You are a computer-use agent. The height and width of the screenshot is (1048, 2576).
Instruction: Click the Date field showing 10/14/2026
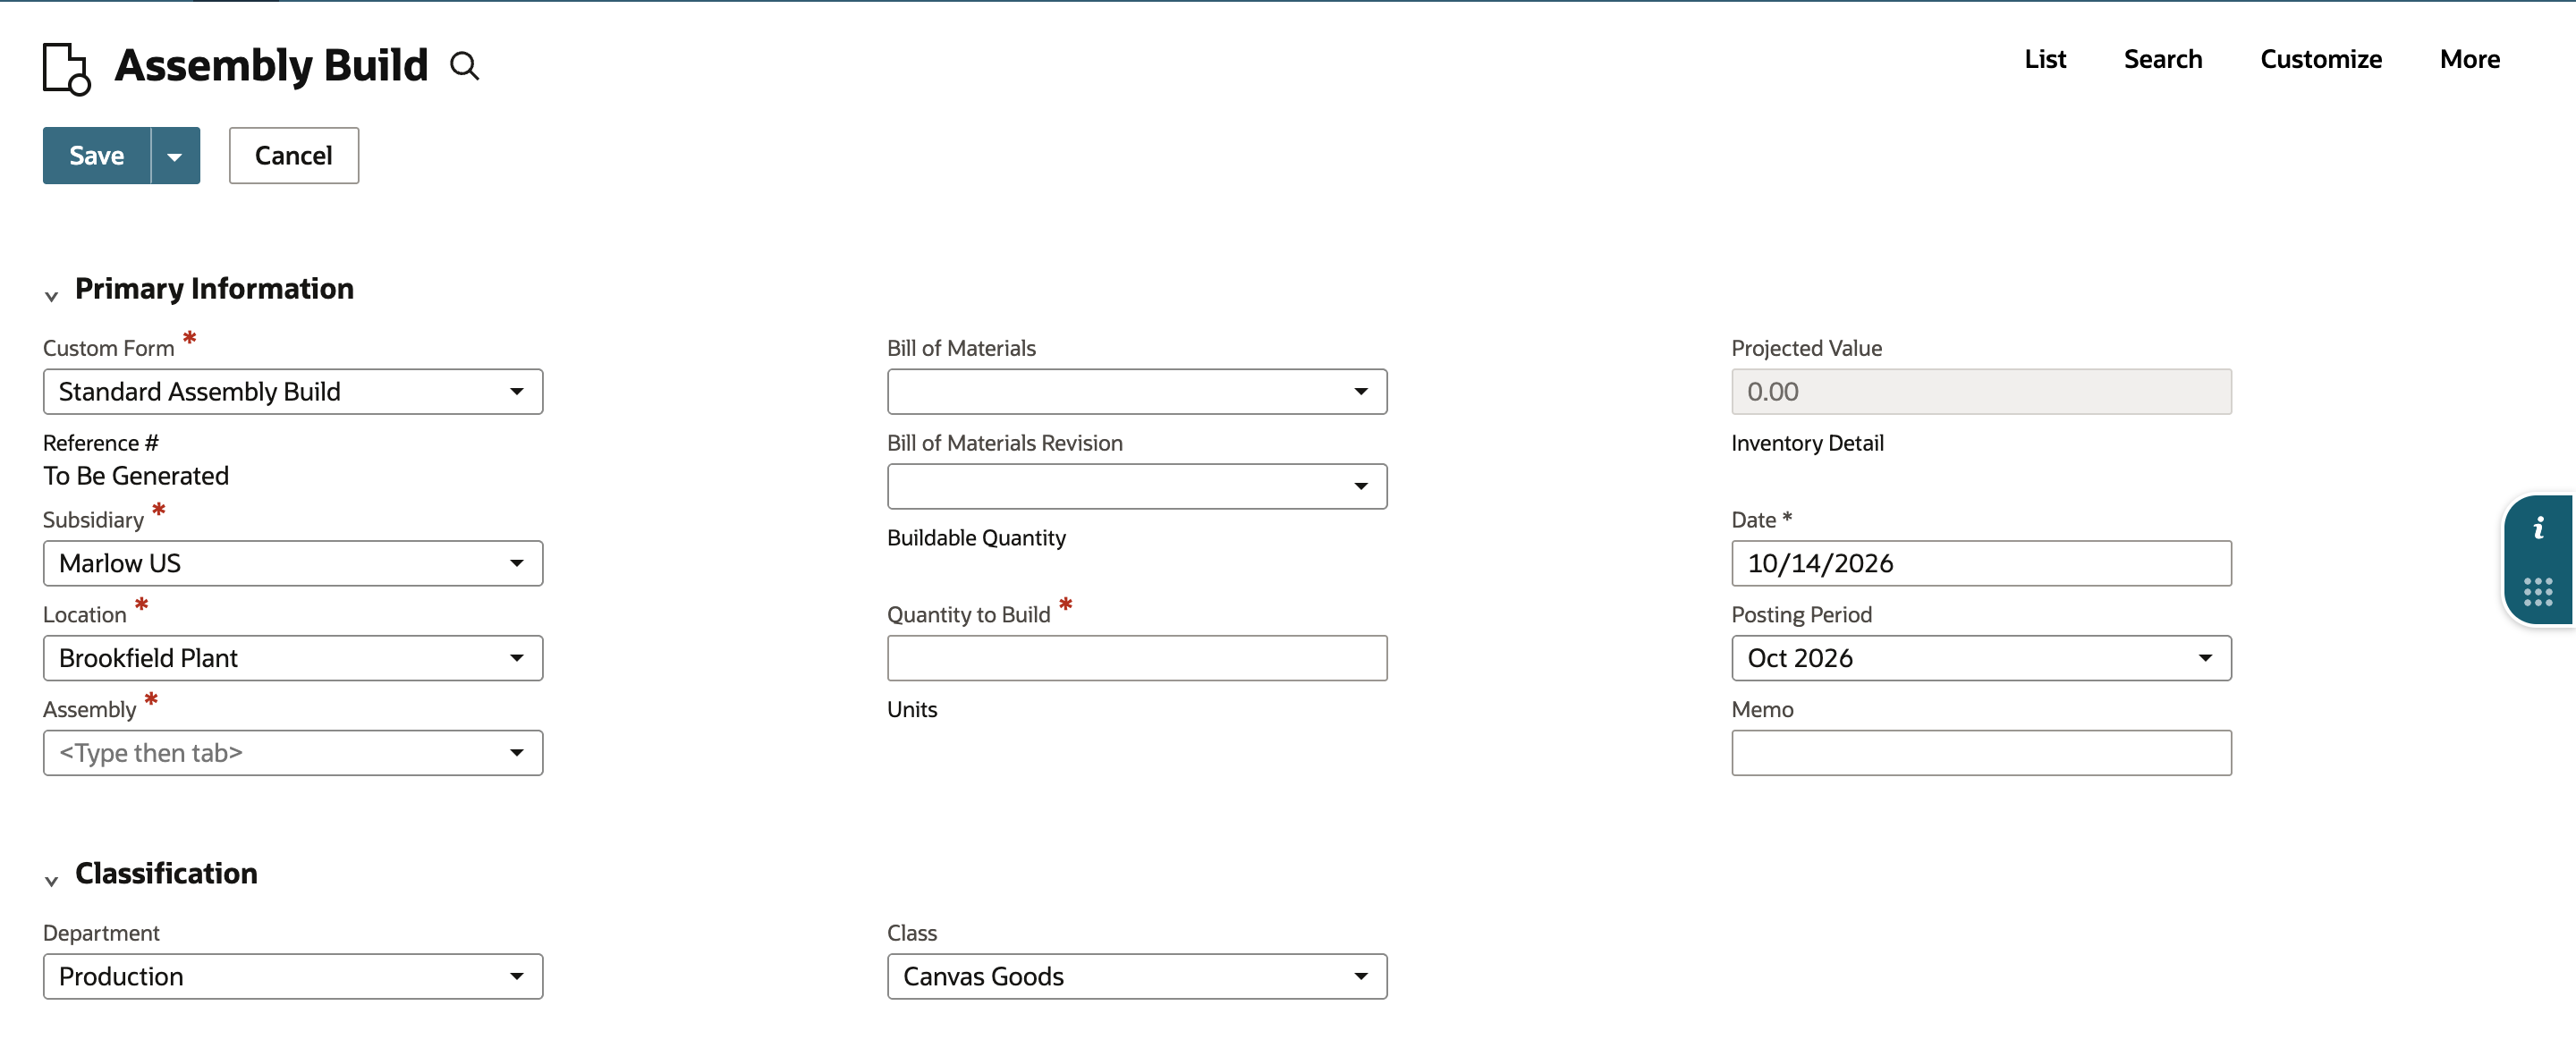pos(1981,564)
